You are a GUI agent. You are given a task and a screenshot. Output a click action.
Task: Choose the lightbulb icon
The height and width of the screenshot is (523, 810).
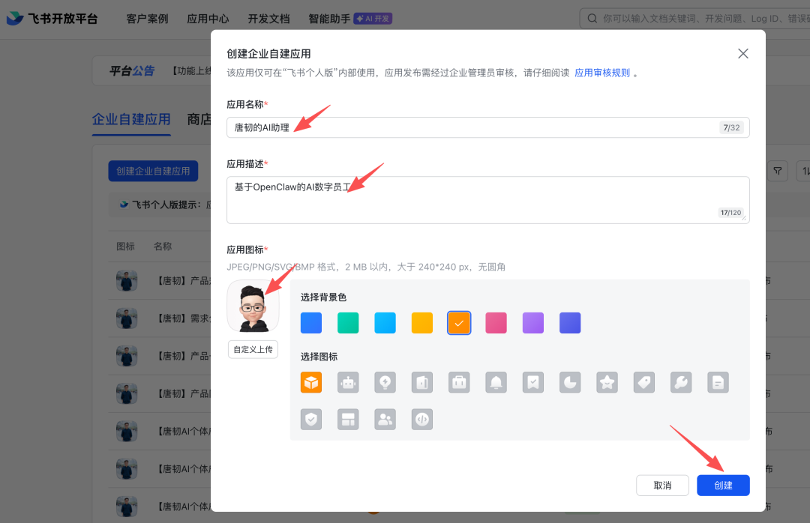(x=385, y=382)
